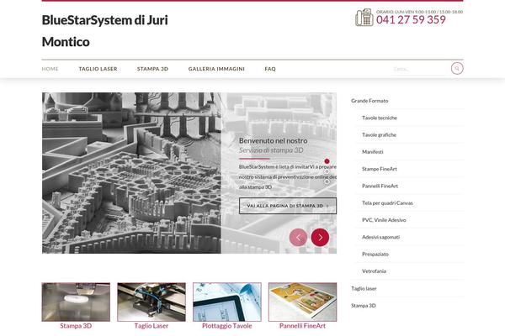Focus the Cerca search field
This screenshot has width=505, height=336.
coord(420,69)
